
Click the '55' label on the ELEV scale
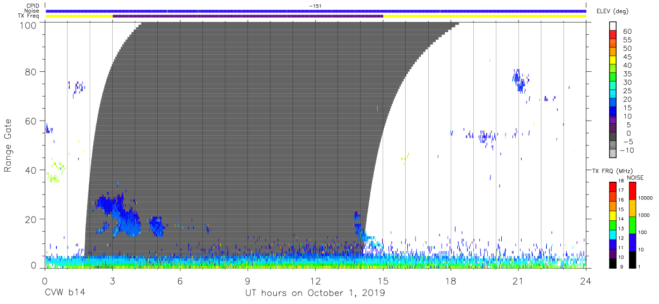click(627, 40)
